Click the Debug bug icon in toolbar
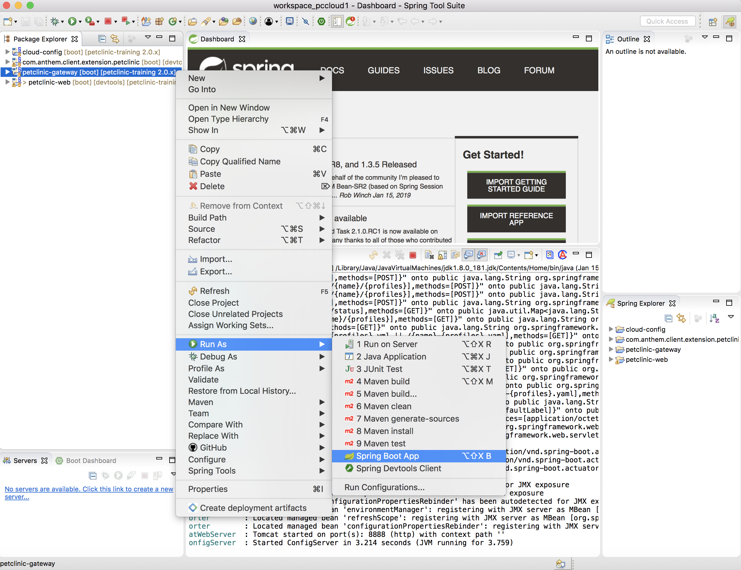741x570 pixels. tap(55, 21)
